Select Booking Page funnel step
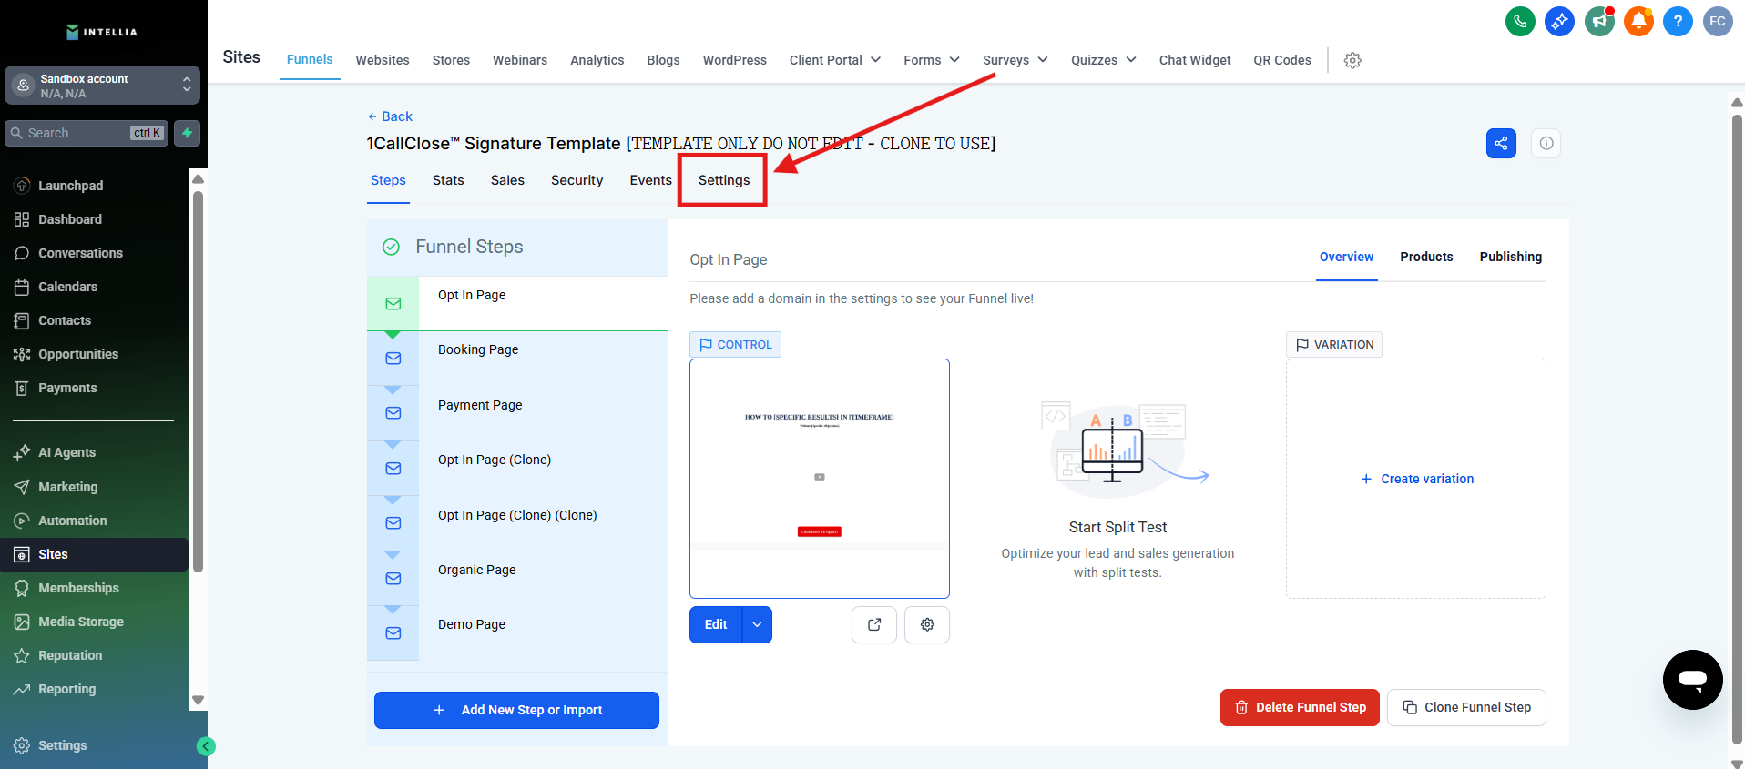 [478, 349]
